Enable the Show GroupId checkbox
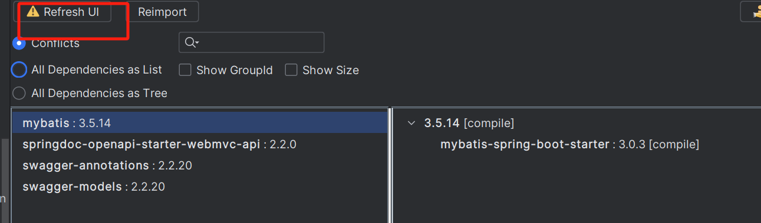The height and width of the screenshot is (223, 761). [x=185, y=70]
